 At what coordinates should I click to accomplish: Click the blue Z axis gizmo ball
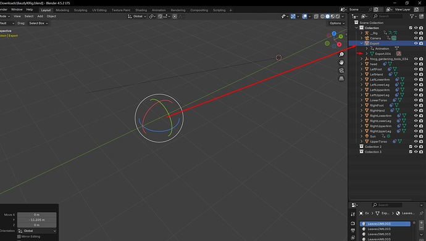coord(334,33)
